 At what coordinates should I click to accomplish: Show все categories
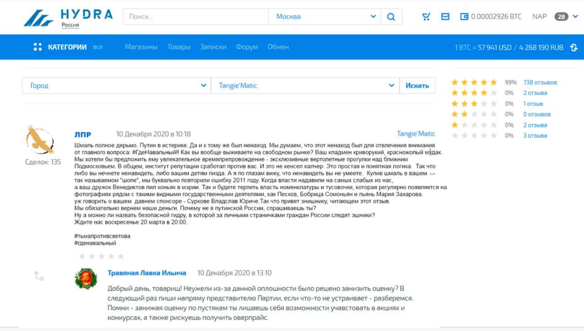click(x=98, y=47)
